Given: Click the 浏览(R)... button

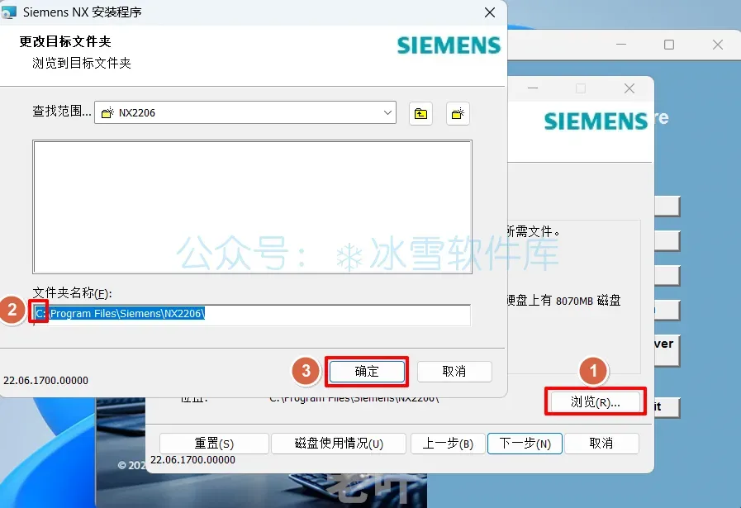Looking at the screenshot, I should [x=595, y=402].
